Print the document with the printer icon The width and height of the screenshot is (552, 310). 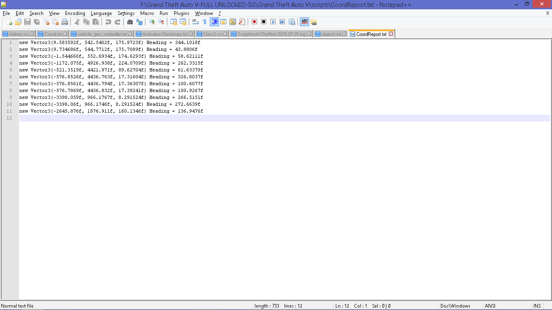(65, 22)
